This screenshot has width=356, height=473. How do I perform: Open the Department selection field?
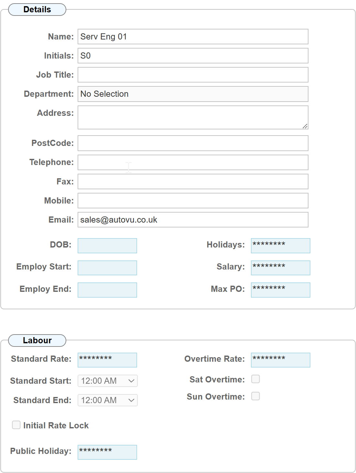(x=193, y=94)
